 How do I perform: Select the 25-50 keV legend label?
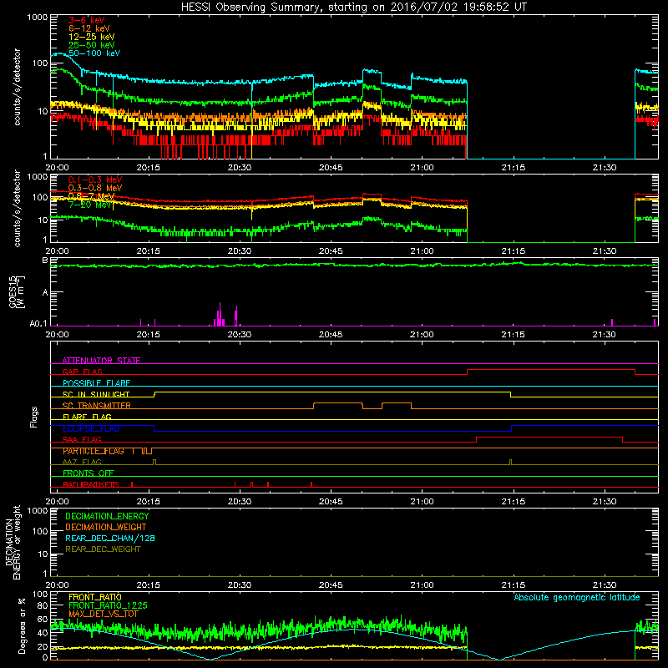92,45
